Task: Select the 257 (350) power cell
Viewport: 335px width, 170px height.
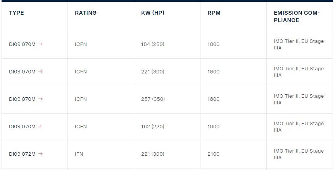Action: pos(153,99)
